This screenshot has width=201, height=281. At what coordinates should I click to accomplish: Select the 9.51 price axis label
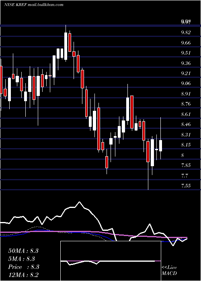coord(186,53)
